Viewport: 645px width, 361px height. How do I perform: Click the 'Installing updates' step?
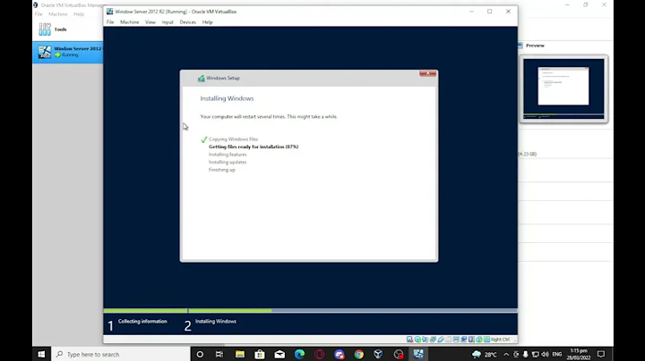click(x=228, y=162)
